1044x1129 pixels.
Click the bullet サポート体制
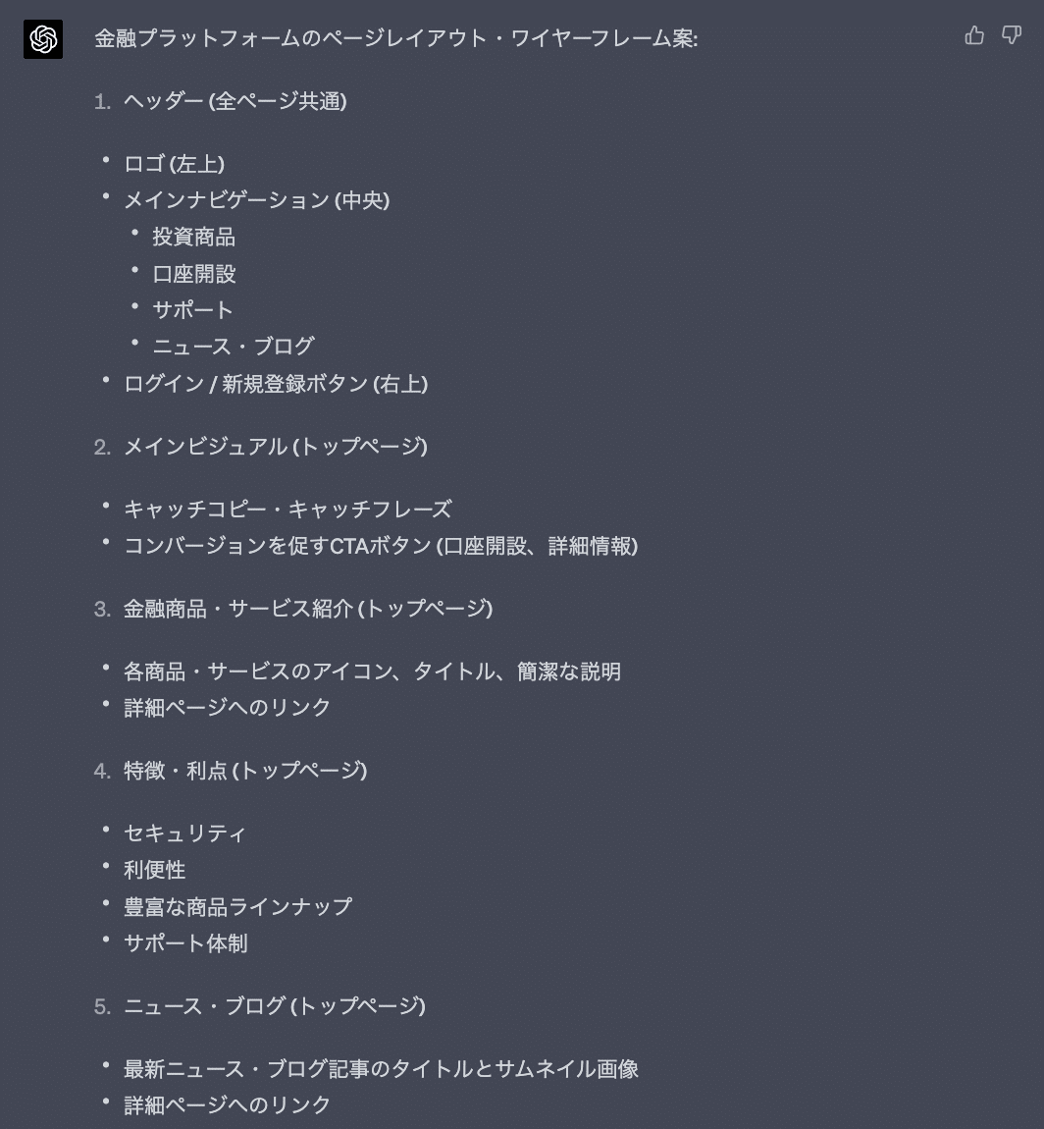185,943
